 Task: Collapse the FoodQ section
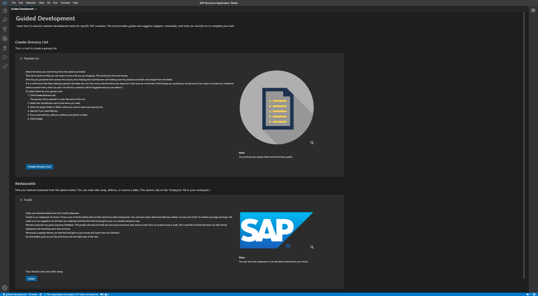point(21,200)
